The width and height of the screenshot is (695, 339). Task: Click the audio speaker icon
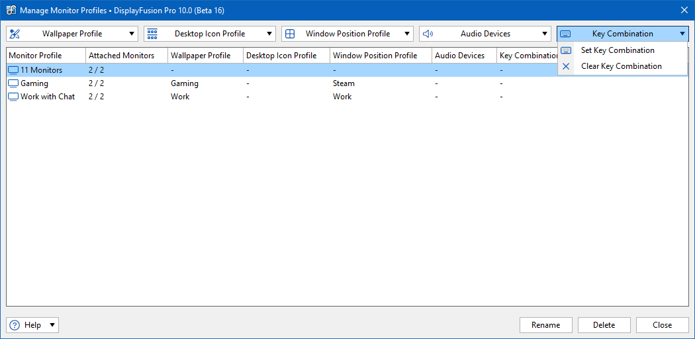[428, 34]
